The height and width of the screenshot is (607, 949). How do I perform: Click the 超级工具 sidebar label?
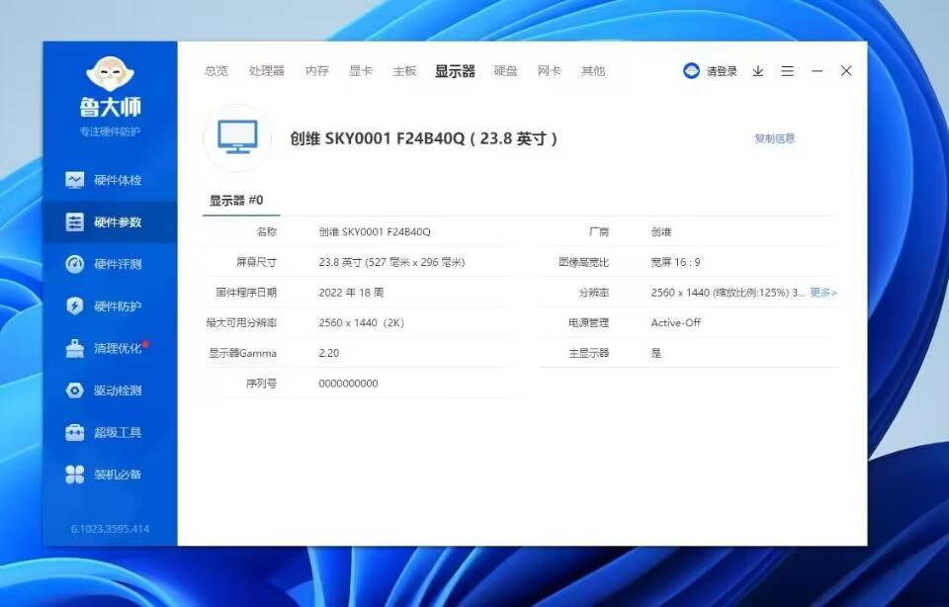[x=118, y=433]
